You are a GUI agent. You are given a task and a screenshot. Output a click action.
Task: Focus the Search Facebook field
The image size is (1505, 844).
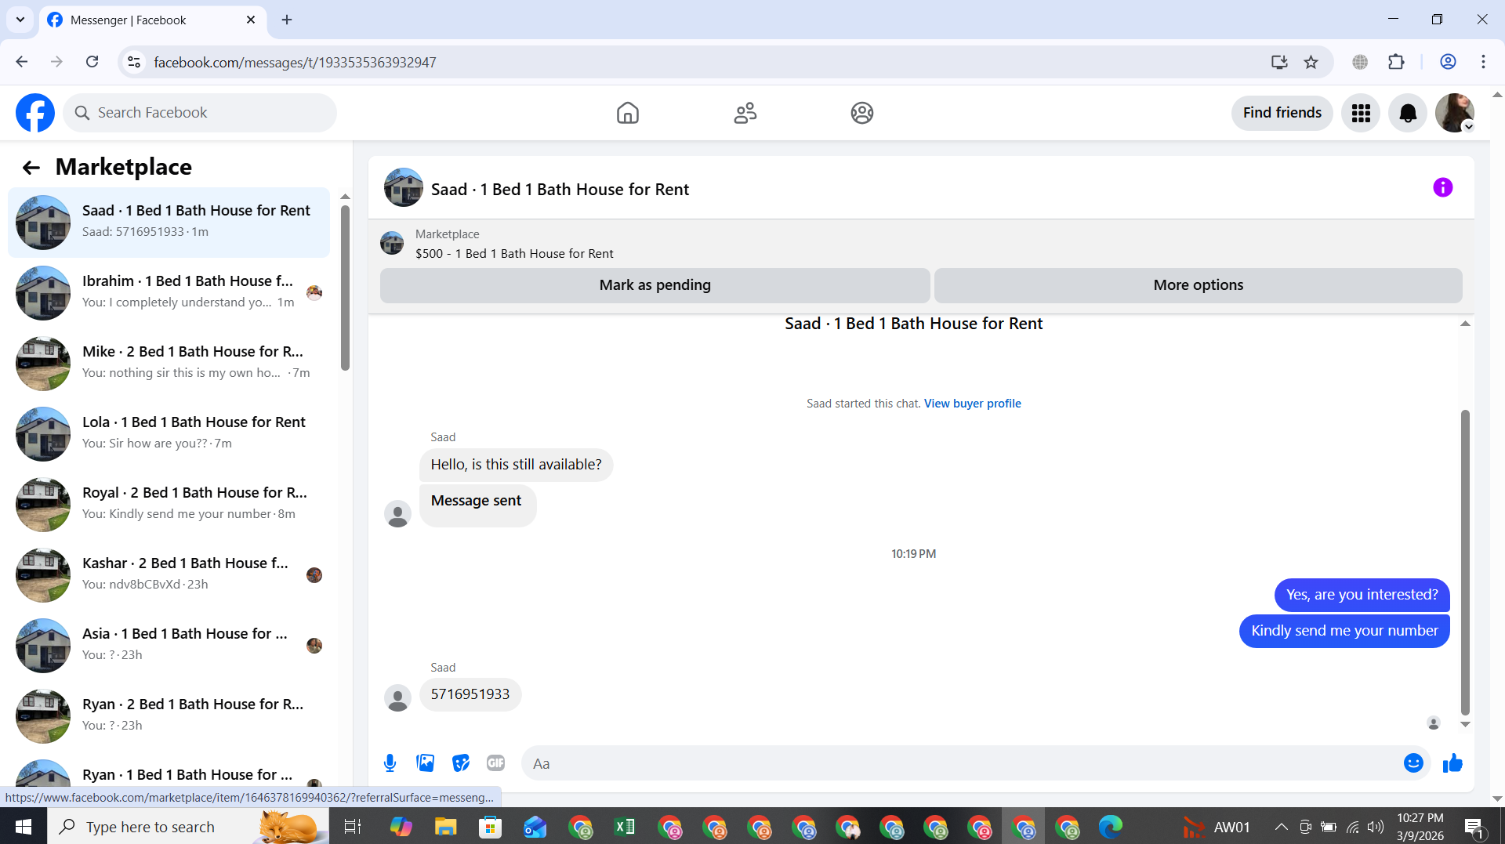pyautogui.click(x=200, y=113)
